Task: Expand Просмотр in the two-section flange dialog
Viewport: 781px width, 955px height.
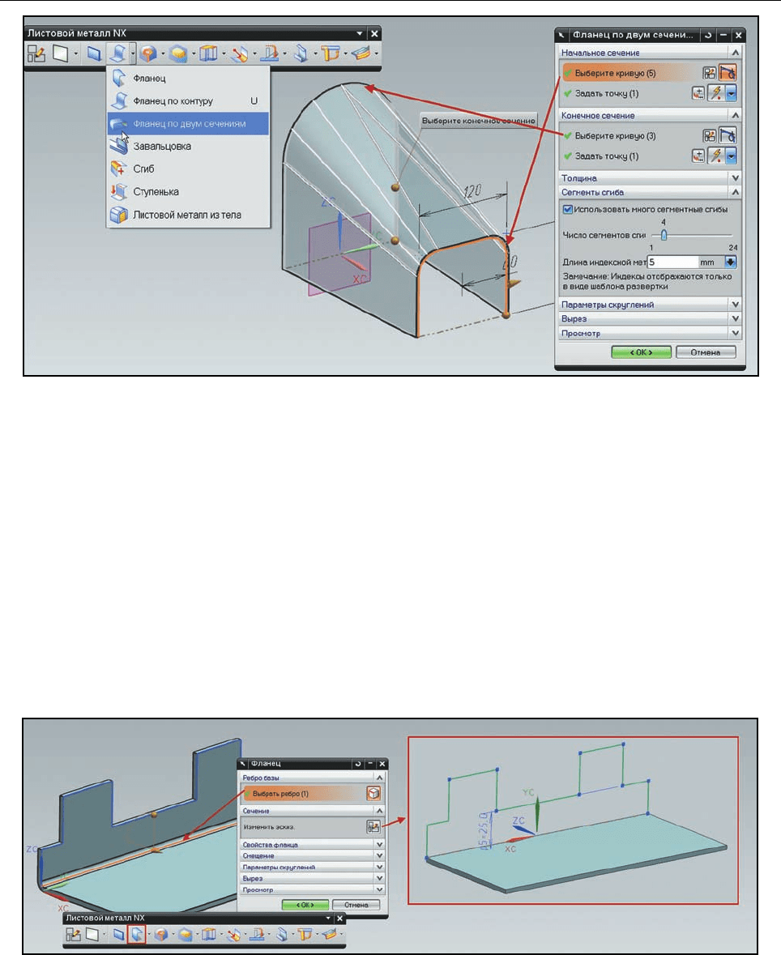Action: pos(736,333)
